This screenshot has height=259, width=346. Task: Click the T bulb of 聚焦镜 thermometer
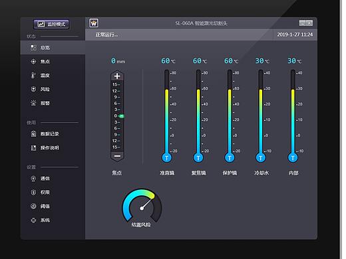(x=198, y=158)
